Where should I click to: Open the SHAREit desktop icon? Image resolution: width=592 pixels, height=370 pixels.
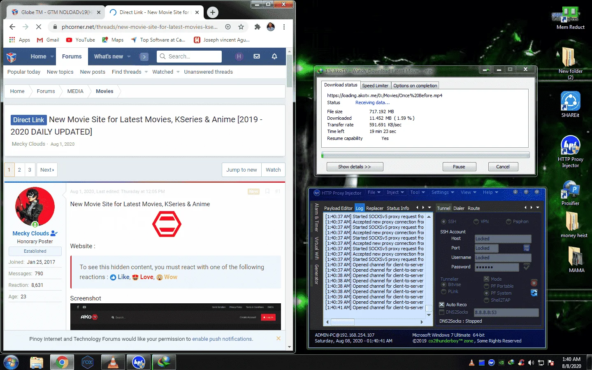click(x=570, y=105)
